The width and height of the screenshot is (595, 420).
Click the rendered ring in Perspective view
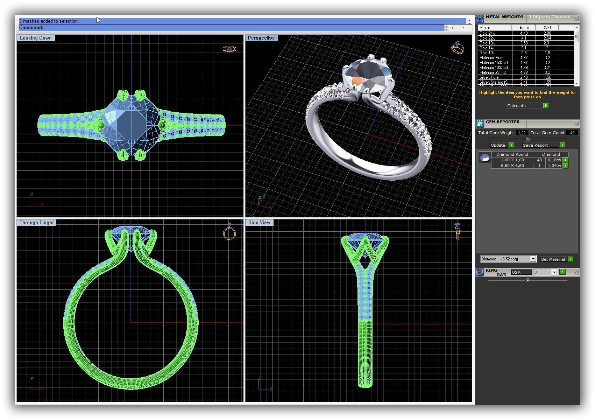[369, 117]
